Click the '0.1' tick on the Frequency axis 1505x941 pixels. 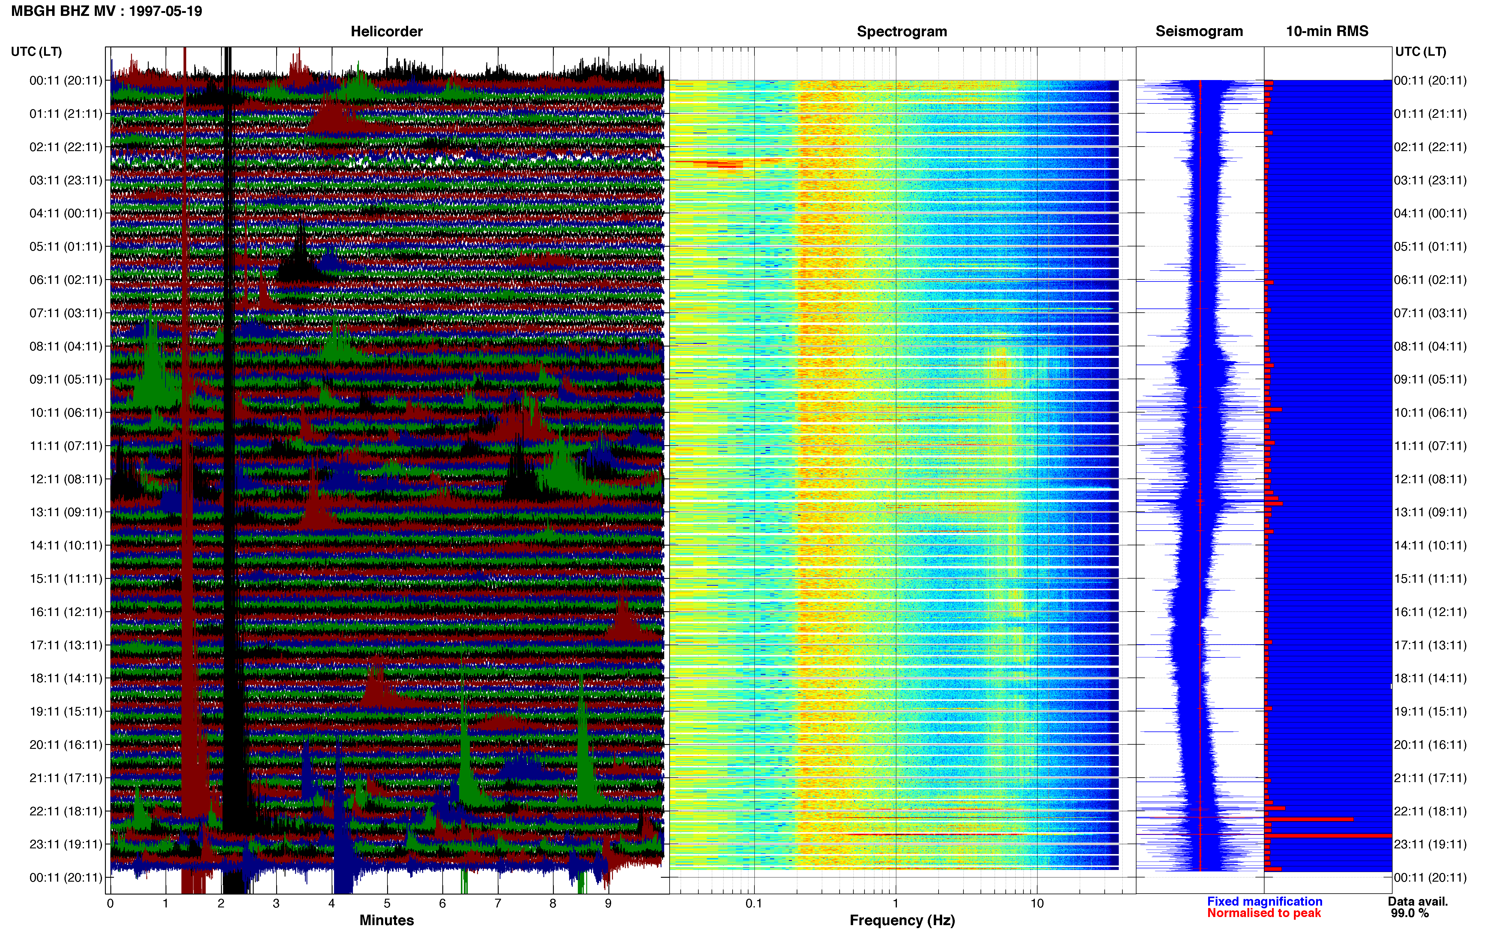(x=754, y=904)
